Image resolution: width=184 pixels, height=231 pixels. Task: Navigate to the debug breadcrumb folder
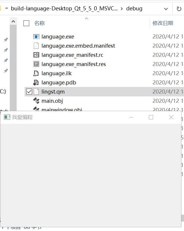point(134,9)
